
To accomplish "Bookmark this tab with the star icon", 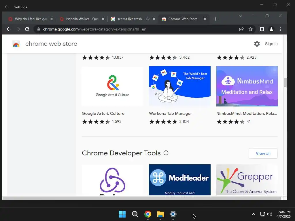I will [x=251, y=29].
